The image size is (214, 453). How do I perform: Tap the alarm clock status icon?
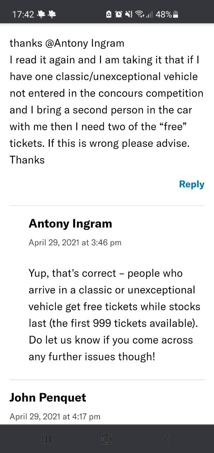click(119, 15)
